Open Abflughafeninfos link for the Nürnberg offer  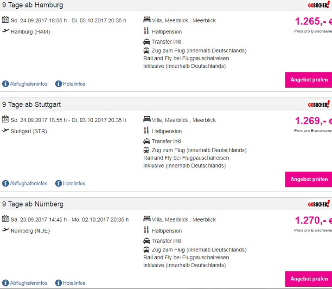click(29, 283)
